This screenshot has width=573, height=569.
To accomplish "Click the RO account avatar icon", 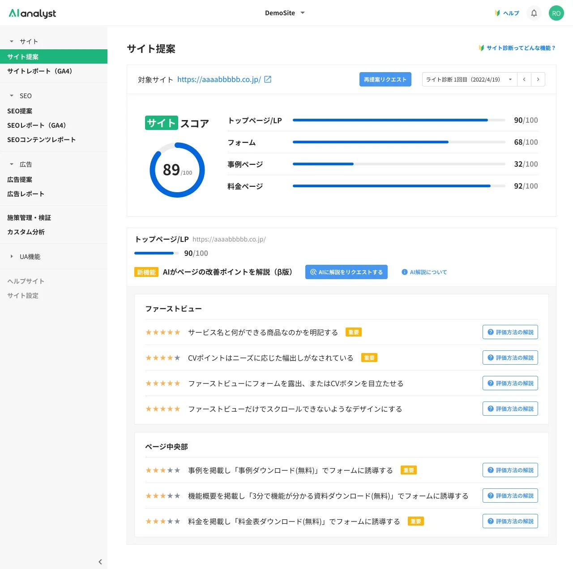I will [556, 13].
